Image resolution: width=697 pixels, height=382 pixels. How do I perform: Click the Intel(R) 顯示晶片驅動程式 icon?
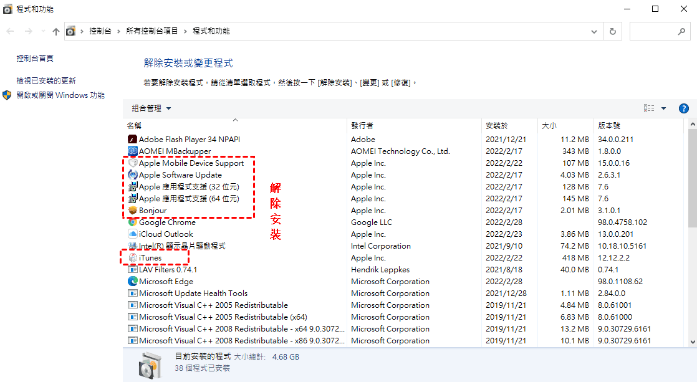pyautogui.click(x=132, y=246)
